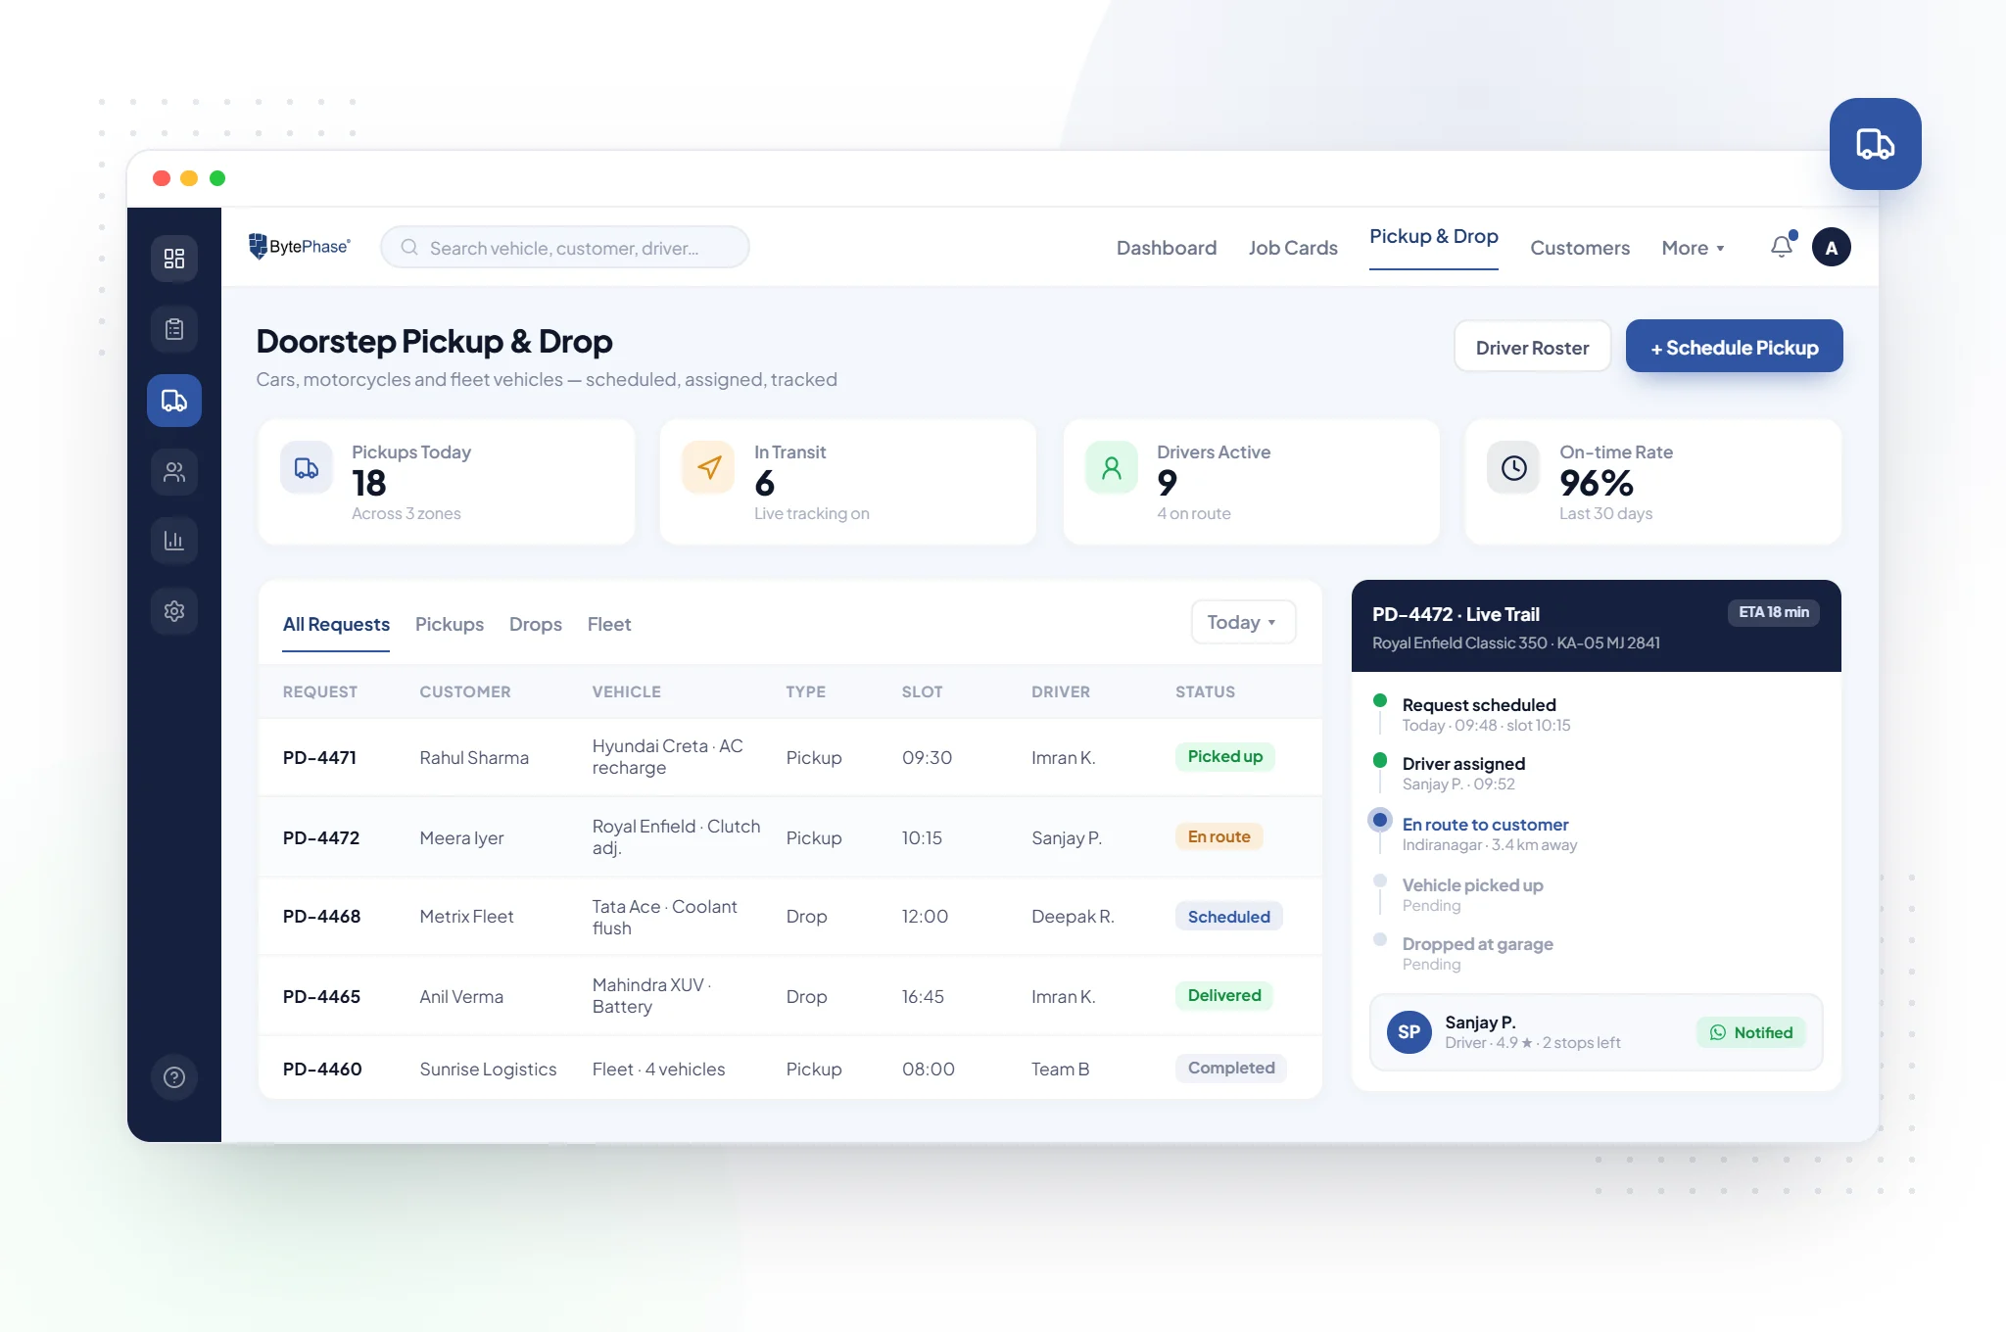Click the In Transit navigation arrow icon
The height and width of the screenshot is (1332, 2006).
709,468
